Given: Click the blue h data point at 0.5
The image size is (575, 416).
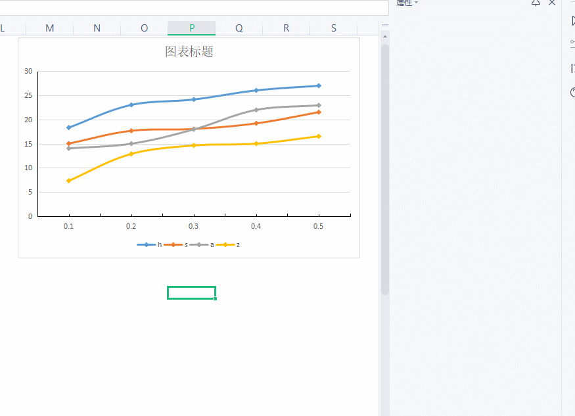Looking at the screenshot, I should [x=319, y=86].
